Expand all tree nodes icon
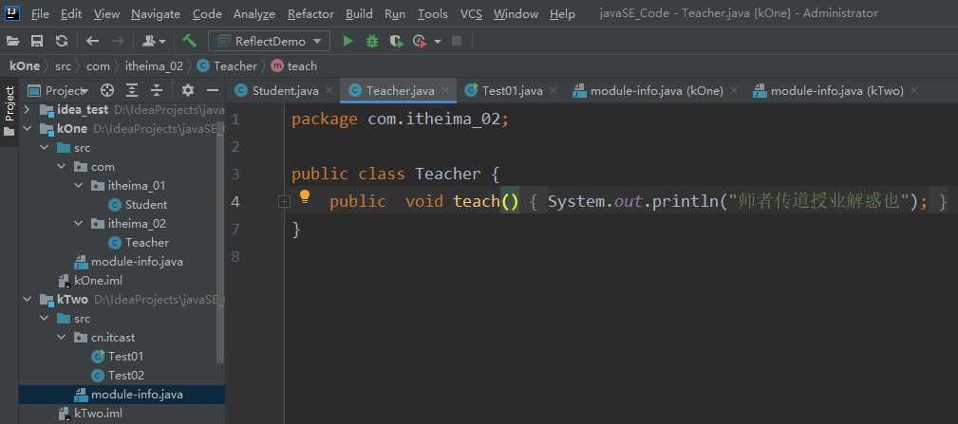This screenshot has width=958, height=424. (x=132, y=91)
